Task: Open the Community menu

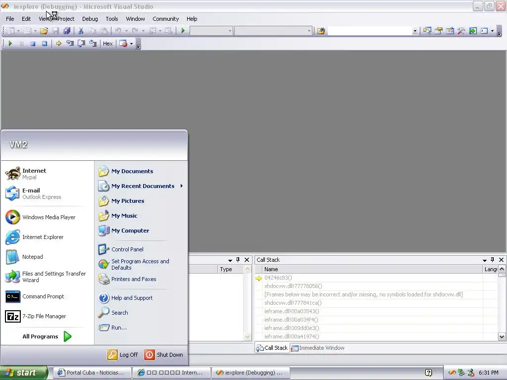Action: [x=165, y=19]
